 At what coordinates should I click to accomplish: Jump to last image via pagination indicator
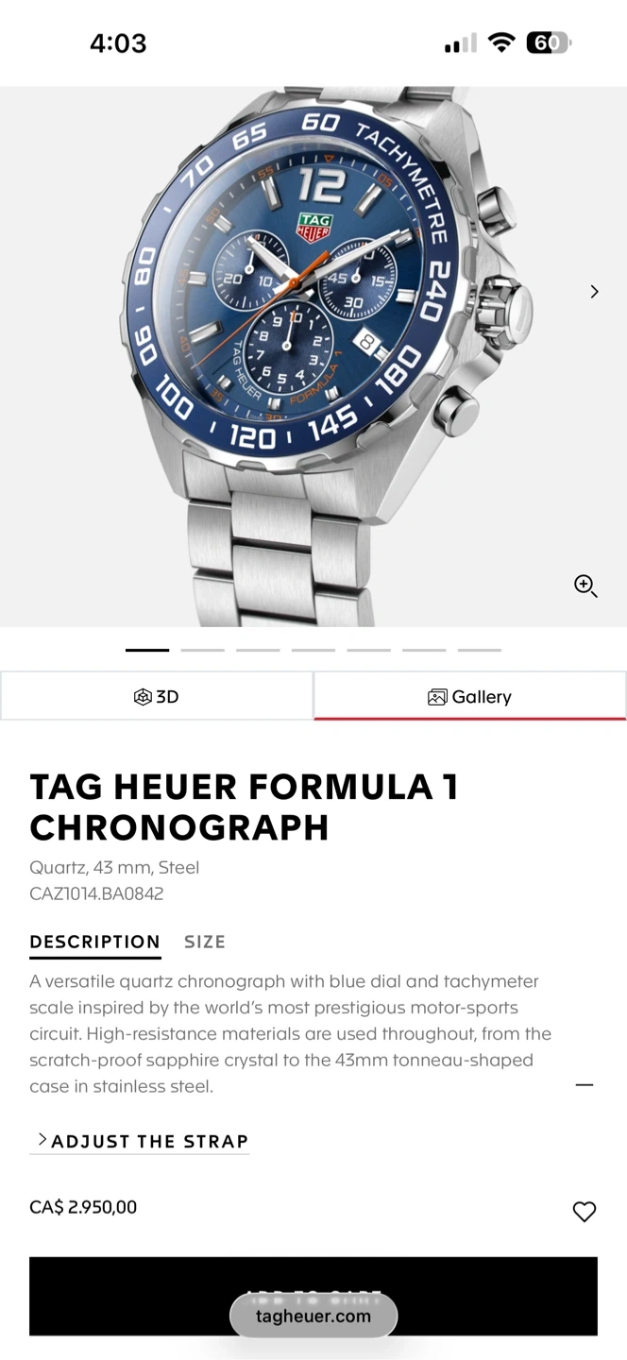point(480,650)
